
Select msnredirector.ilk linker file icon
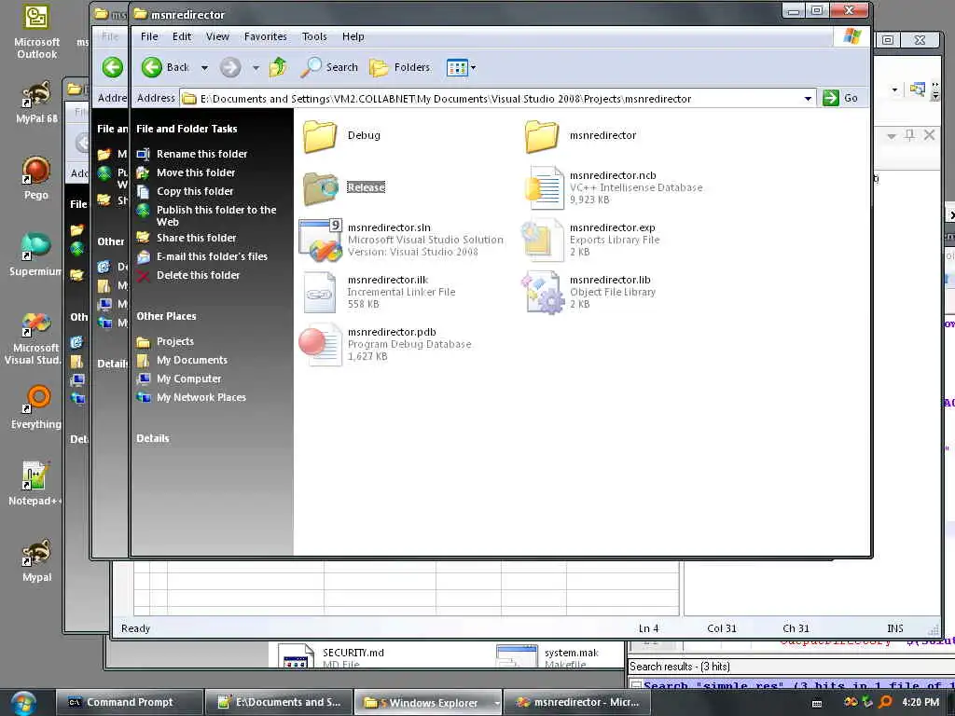point(321,292)
